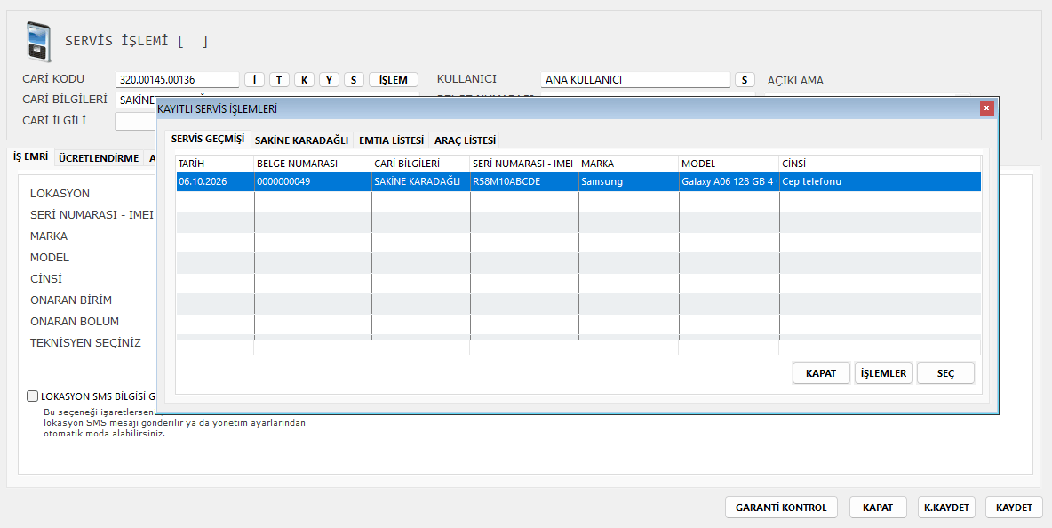Click KAPAT next to GARANTİ KONTROL
The width and height of the screenshot is (1052, 528).
point(878,508)
